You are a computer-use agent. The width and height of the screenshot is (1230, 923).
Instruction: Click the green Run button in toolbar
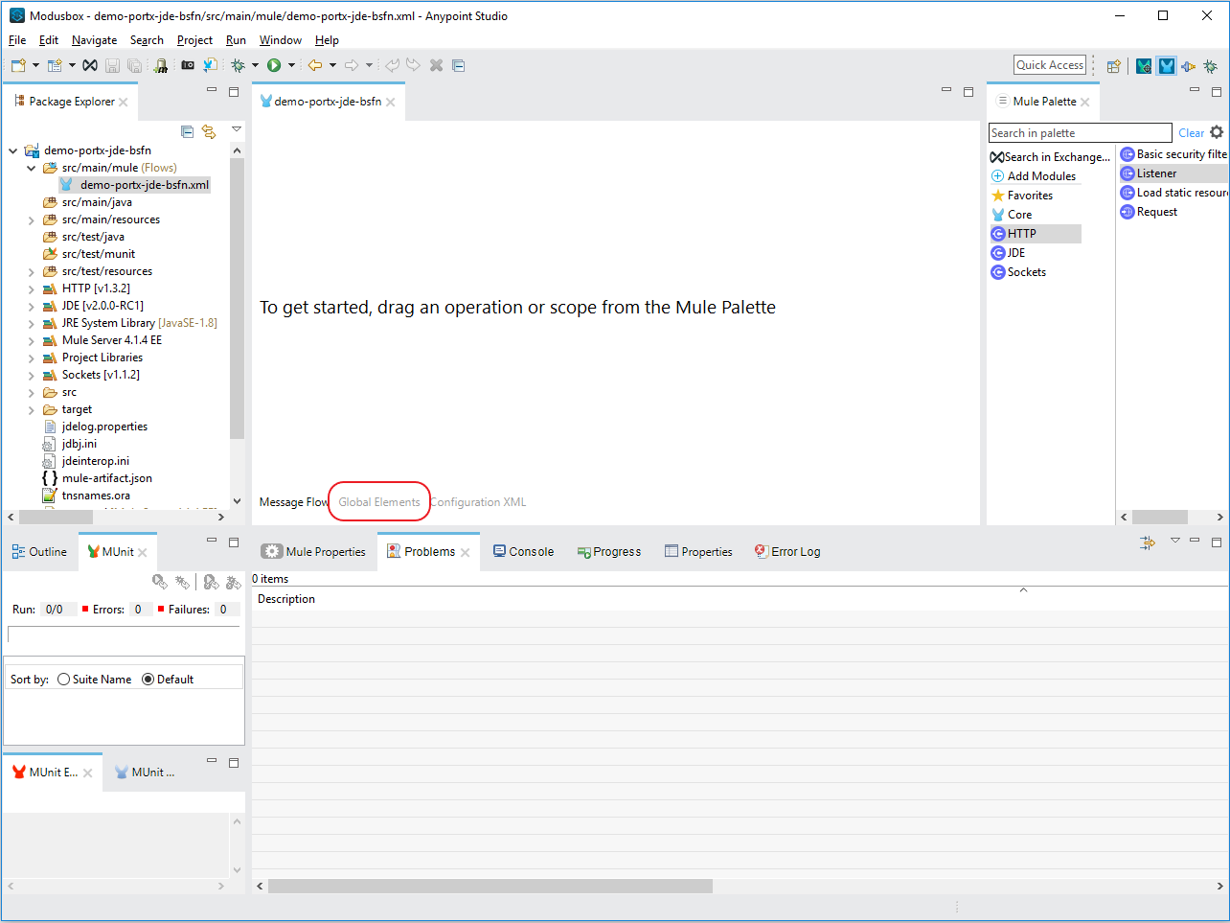274,65
